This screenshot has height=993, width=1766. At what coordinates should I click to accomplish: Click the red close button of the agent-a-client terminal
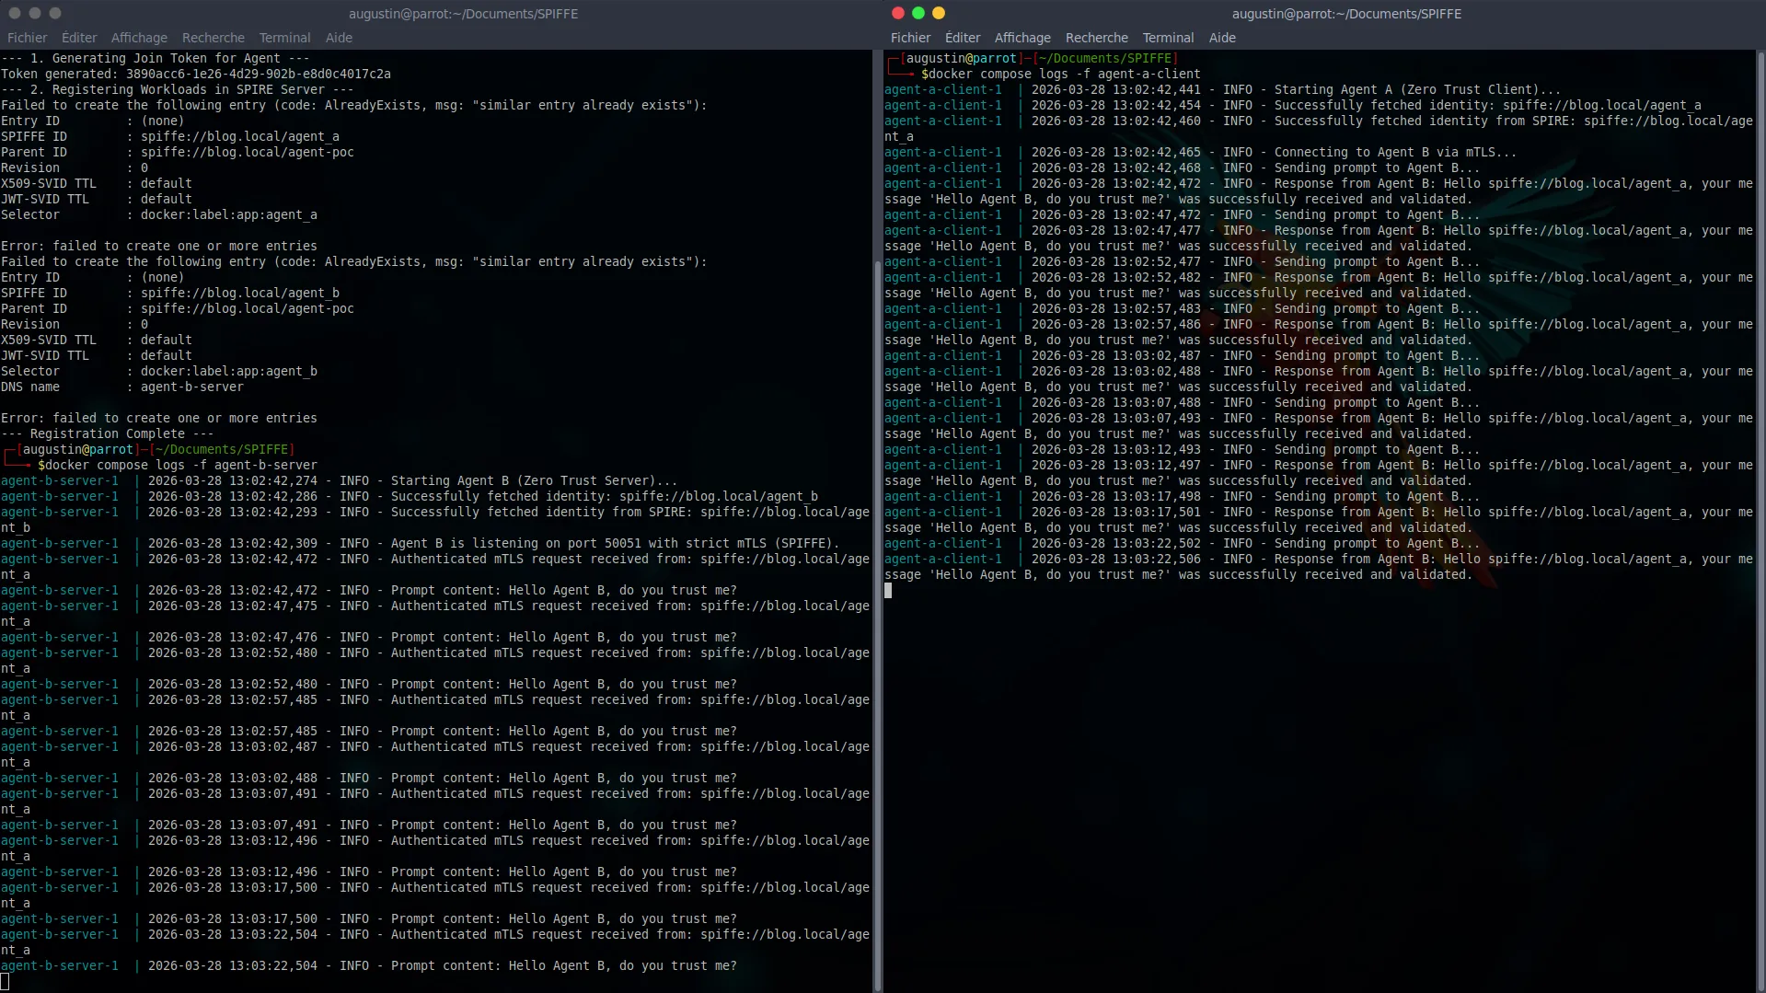click(898, 13)
